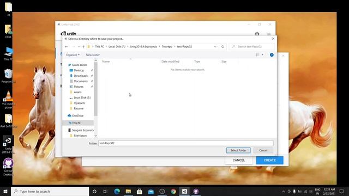Open the Recycle Bin desktop icon

tap(8, 76)
